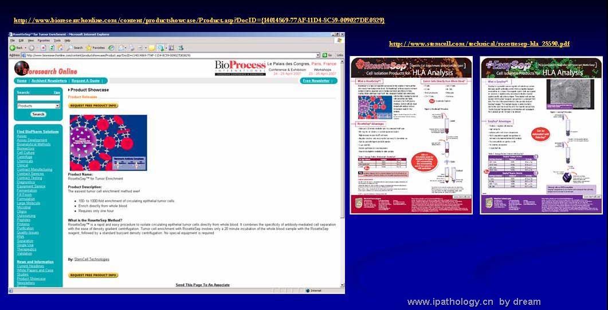Viewport: 608px width, 310px height.
Task: Open the Validation sidebar link
Action: [x=25, y=253]
